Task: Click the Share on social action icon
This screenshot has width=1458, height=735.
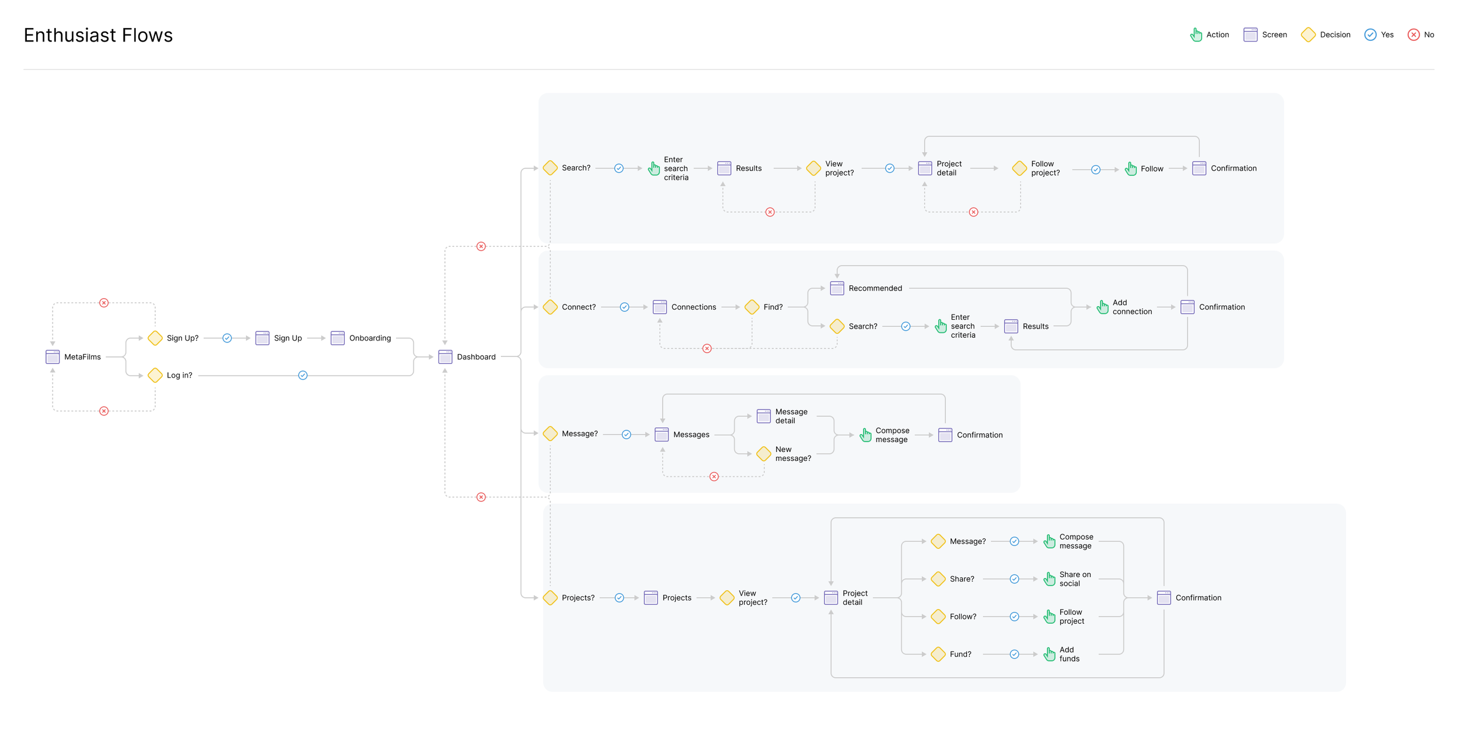Action: click(x=1049, y=579)
